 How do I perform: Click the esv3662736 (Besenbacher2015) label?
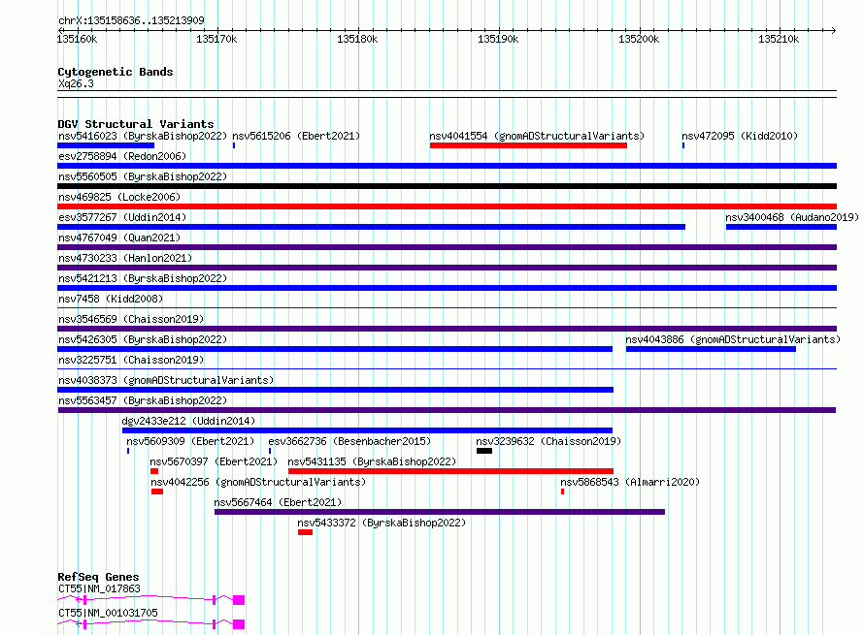349,441
